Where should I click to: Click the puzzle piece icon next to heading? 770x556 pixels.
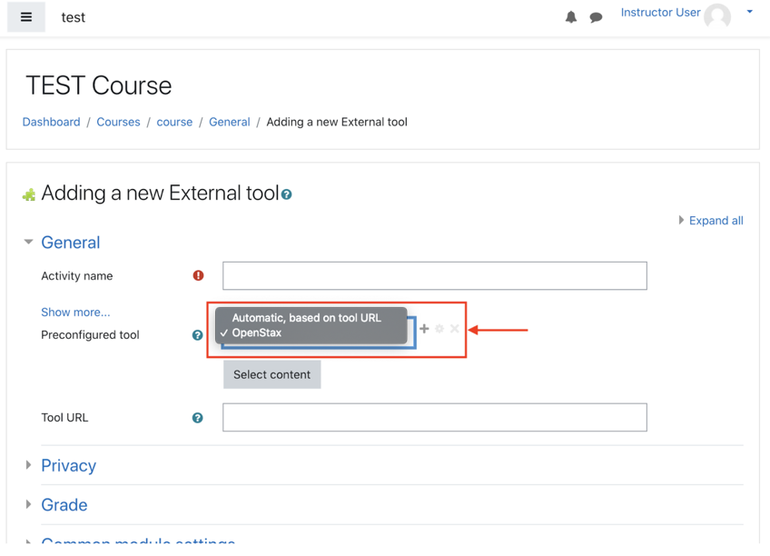tap(28, 193)
